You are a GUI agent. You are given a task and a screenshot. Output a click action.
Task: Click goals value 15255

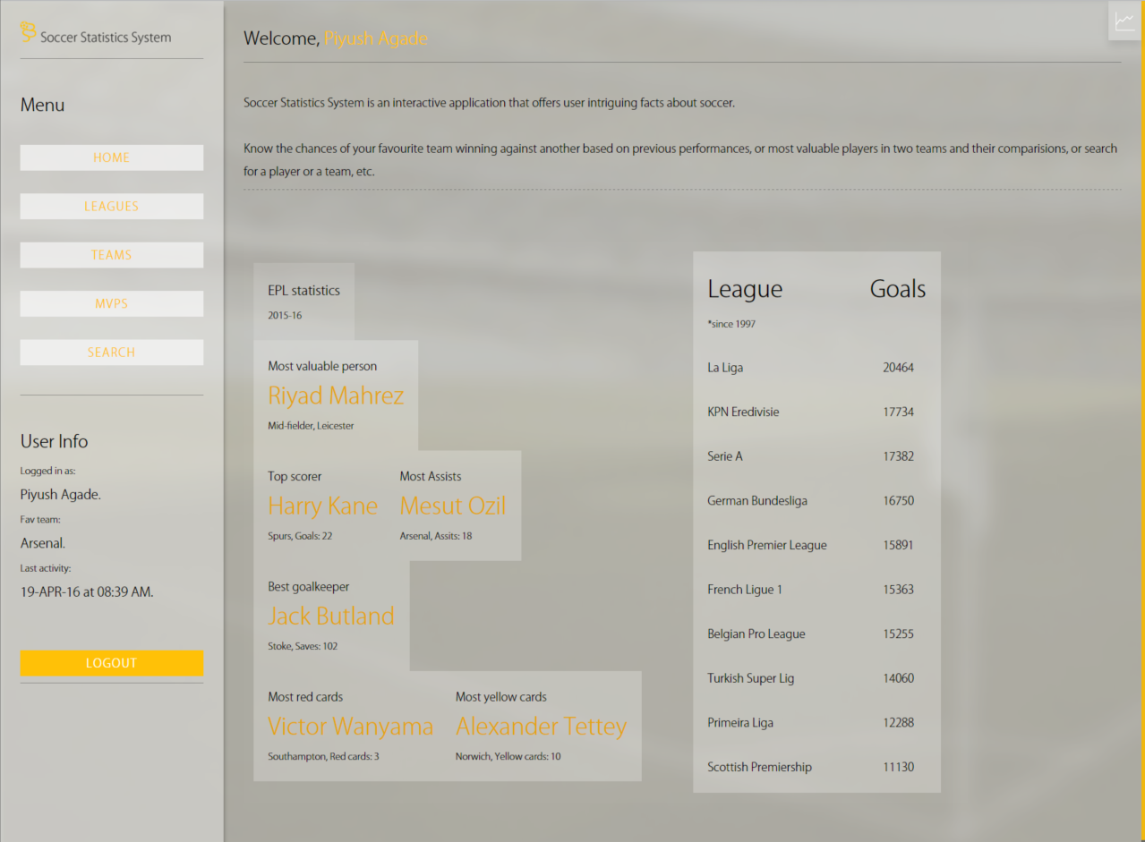[x=898, y=634]
